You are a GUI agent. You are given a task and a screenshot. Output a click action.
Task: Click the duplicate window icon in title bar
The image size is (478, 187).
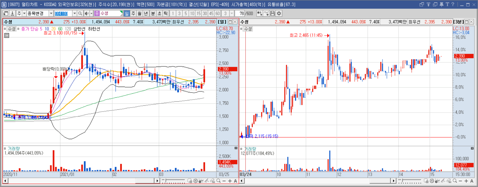point(435,5)
